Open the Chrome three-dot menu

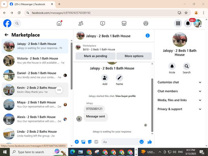pyautogui.click(x=203, y=13)
